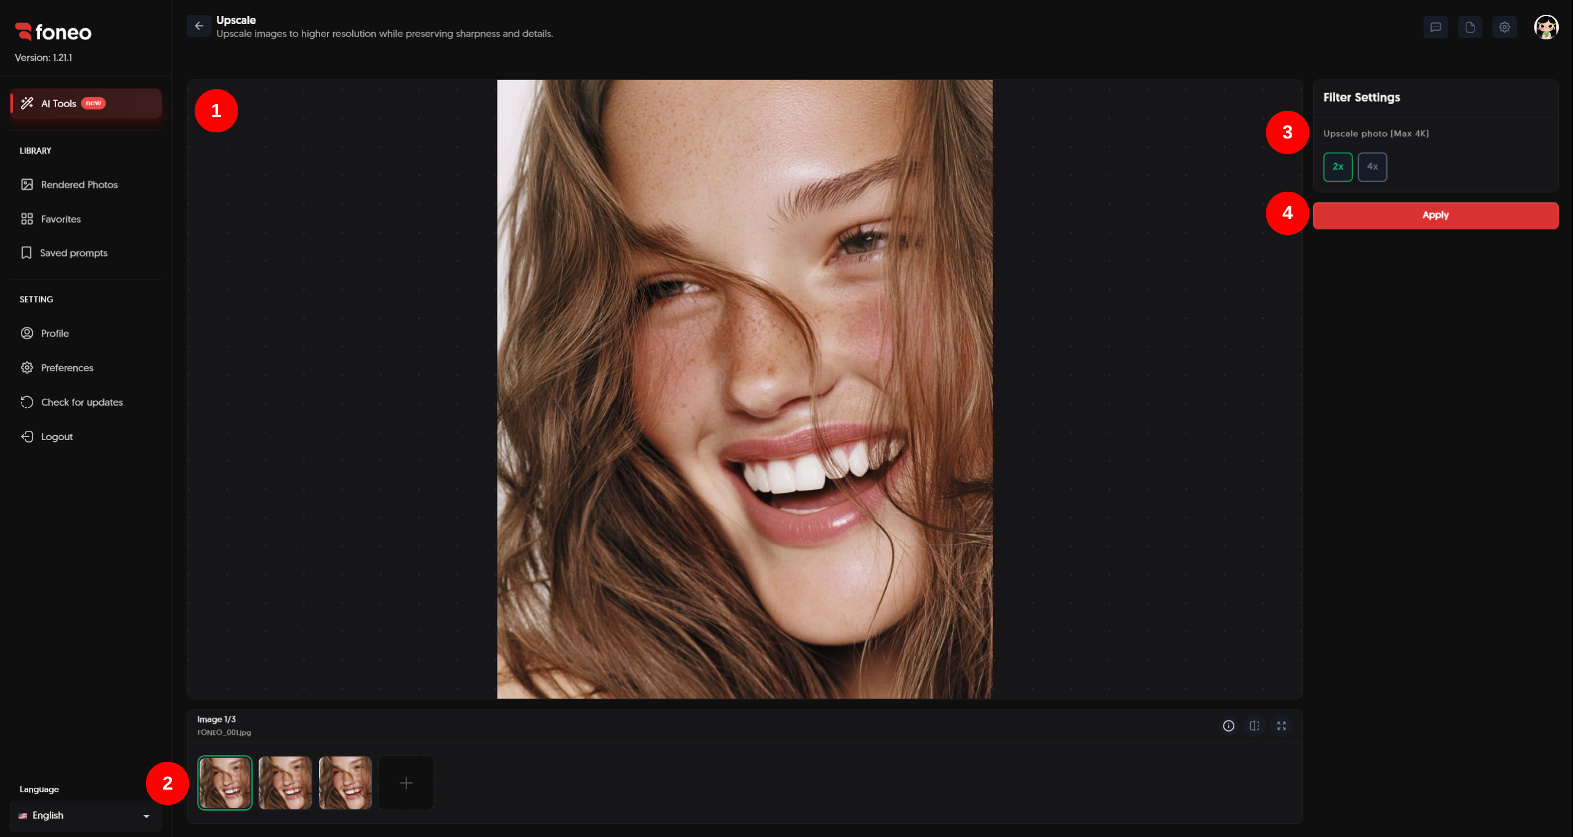The width and height of the screenshot is (1576, 837).
Task: Open Rendered Photos library
Action: (x=86, y=185)
